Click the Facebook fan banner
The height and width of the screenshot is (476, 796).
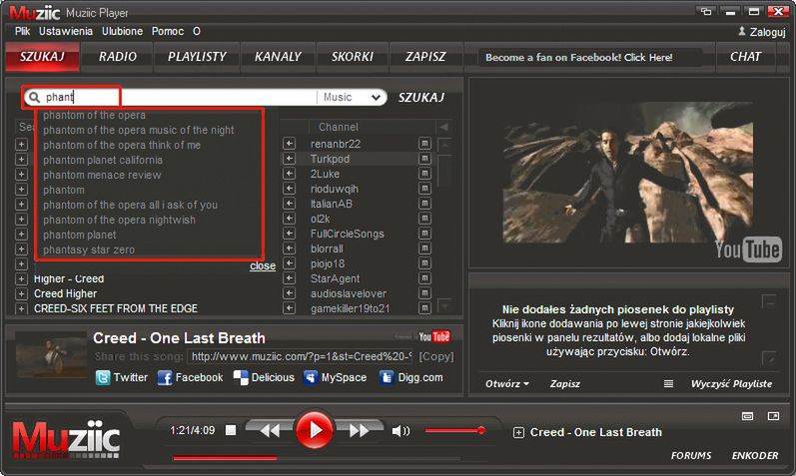tap(578, 57)
